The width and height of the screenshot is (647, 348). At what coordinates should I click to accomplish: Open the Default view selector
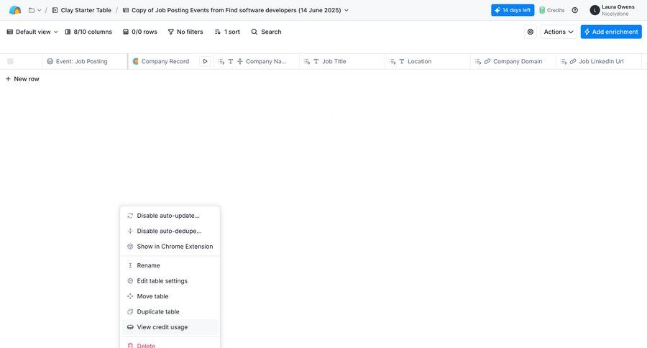point(32,32)
